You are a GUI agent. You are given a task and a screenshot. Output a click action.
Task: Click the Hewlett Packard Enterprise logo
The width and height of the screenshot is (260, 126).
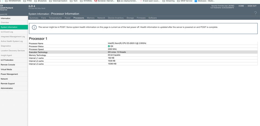click(x=6, y=8)
